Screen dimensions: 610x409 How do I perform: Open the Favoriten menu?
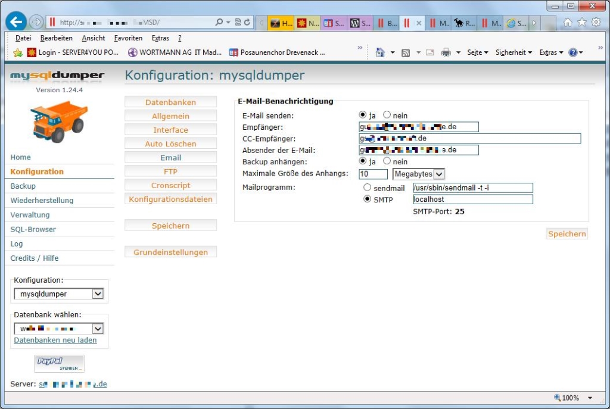128,38
